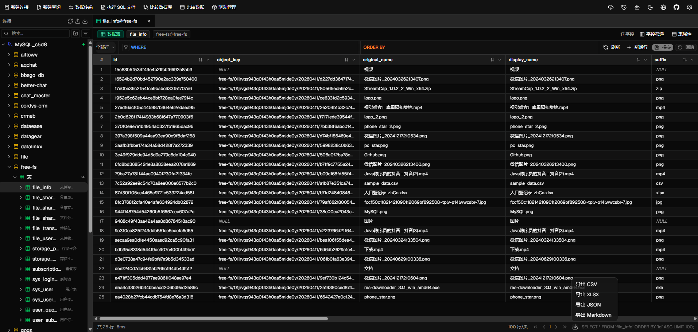698x332 pixels.
Task: Open Driver Management (驱动管理)
Action: pos(224,7)
